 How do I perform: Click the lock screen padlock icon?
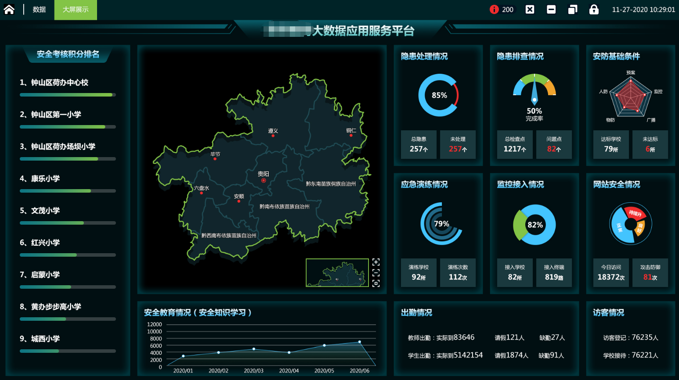[594, 10]
